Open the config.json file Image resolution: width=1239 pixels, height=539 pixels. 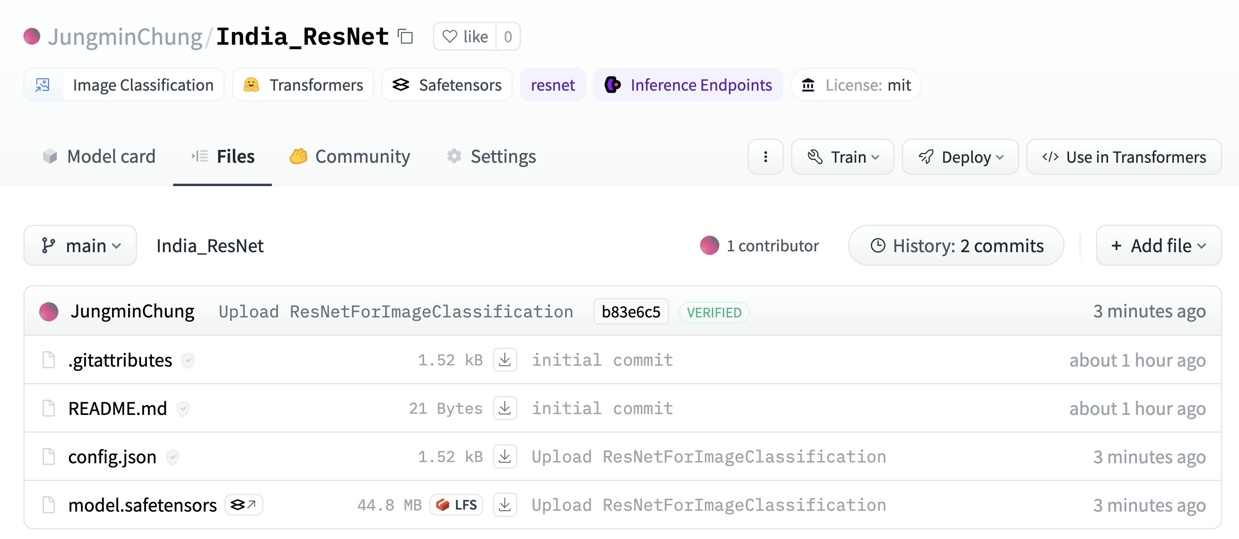(x=112, y=457)
